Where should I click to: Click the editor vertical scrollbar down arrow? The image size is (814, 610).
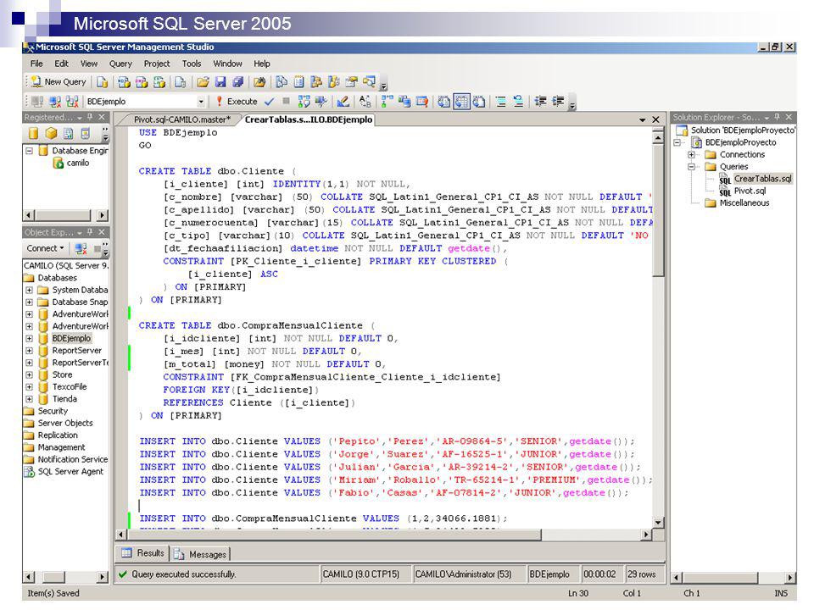pos(658,523)
